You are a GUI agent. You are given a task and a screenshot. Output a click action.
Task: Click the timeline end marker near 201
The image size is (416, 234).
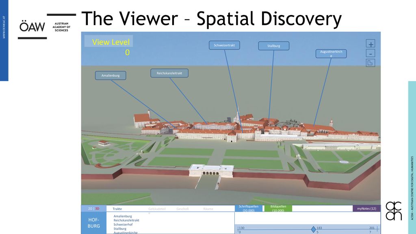[377, 229]
